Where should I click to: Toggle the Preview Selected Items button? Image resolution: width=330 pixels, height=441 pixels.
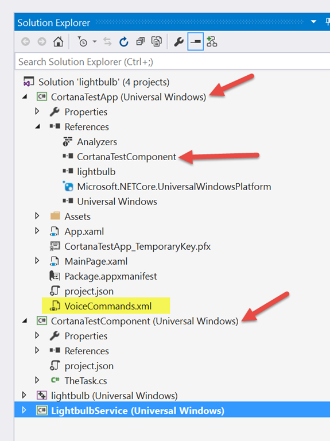(x=195, y=41)
